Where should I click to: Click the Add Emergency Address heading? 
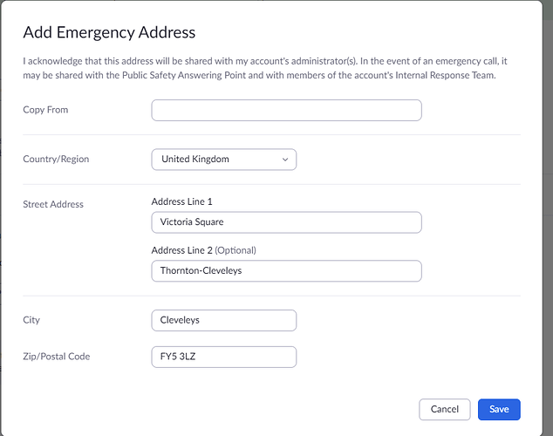[x=109, y=33]
